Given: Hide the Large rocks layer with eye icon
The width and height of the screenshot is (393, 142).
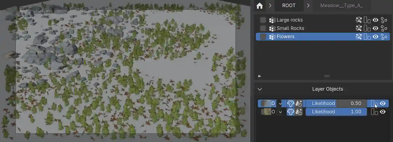Looking at the screenshot, I should point(375,20).
